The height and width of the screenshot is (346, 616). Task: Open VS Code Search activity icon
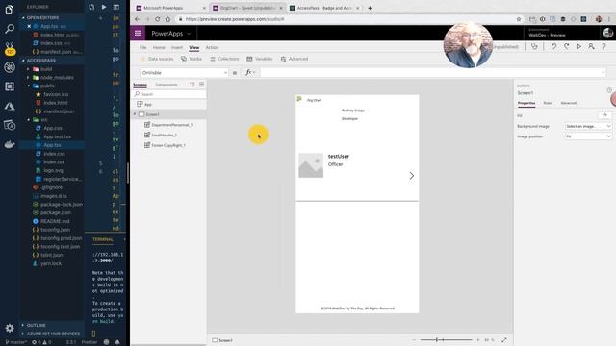tap(10, 29)
